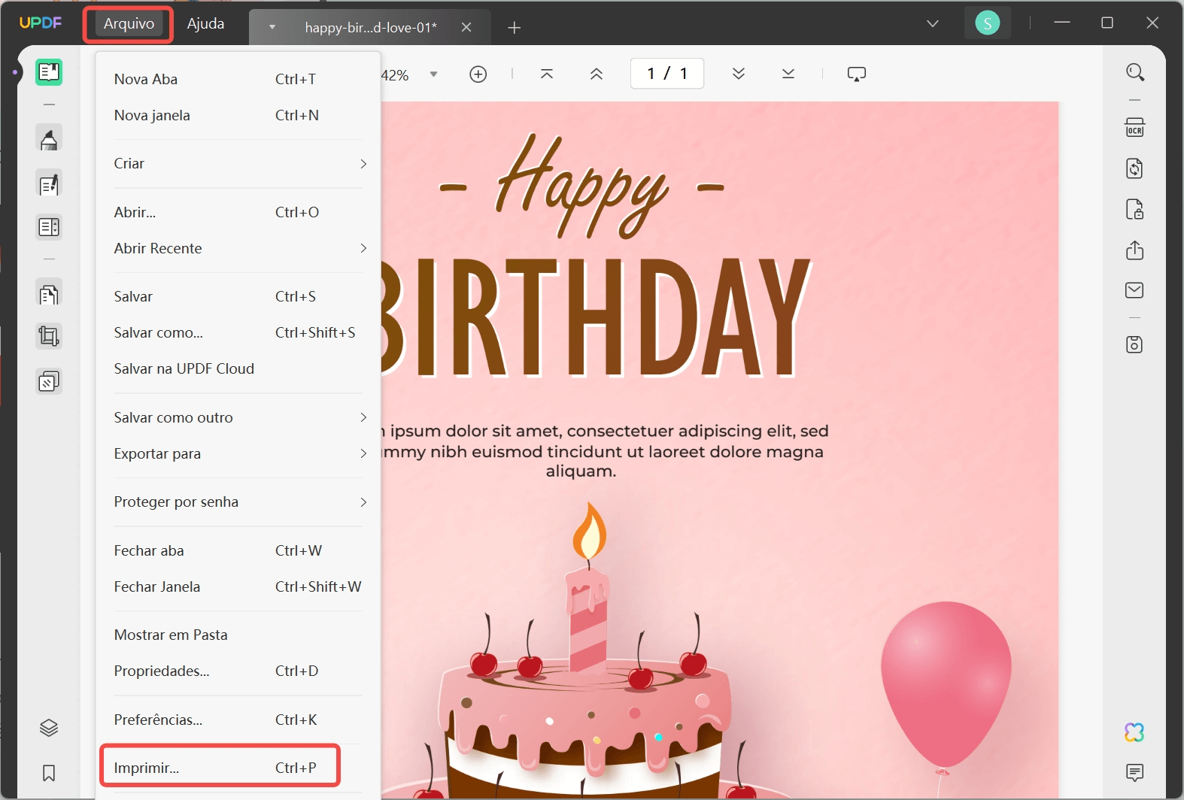Open the title bar chevron dropdown
Screen dimensions: 1184x800
pyautogui.click(x=933, y=23)
